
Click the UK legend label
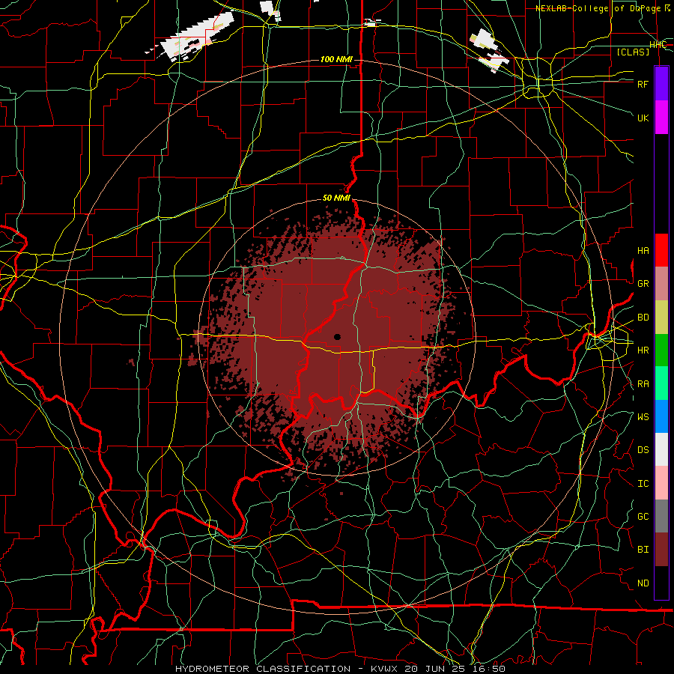click(x=643, y=118)
